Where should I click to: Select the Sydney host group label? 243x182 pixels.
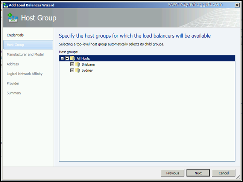87,70
